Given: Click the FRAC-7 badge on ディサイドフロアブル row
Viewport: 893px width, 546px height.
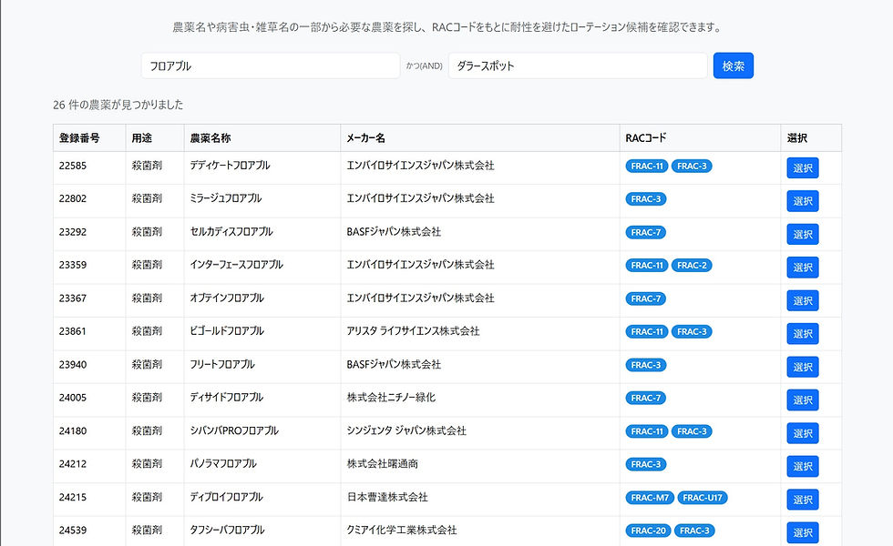Looking at the screenshot, I should click(x=645, y=398).
